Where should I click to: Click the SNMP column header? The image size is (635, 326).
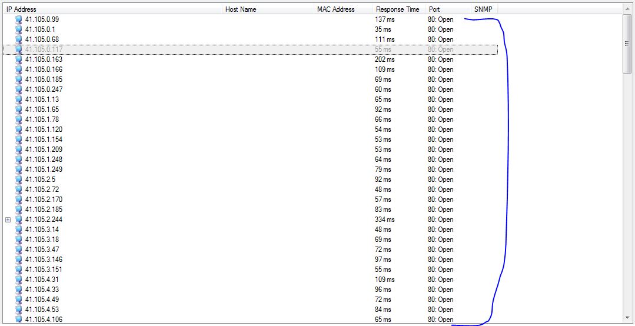[483, 9]
